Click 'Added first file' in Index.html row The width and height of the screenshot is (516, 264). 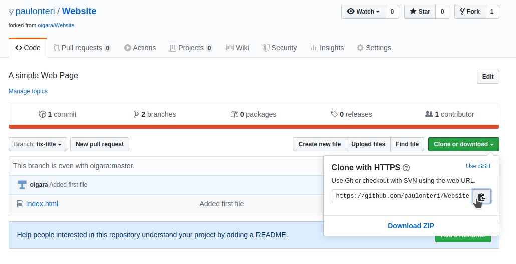click(222, 204)
